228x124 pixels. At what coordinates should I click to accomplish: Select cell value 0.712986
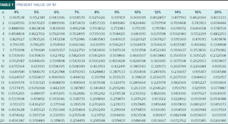(x=78, y=39)
